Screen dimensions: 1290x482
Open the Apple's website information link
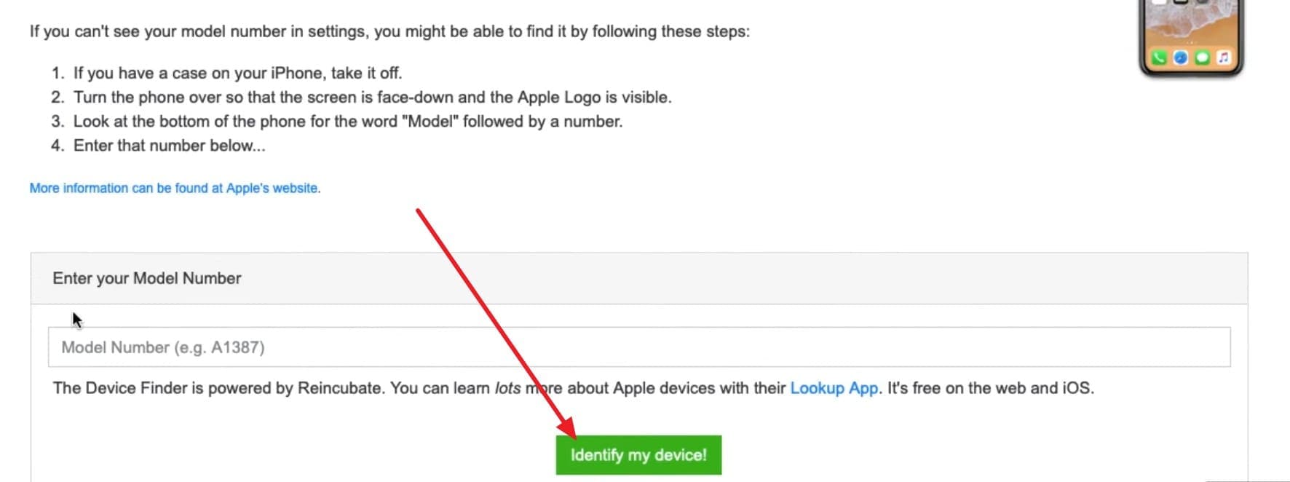click(175, 188)
